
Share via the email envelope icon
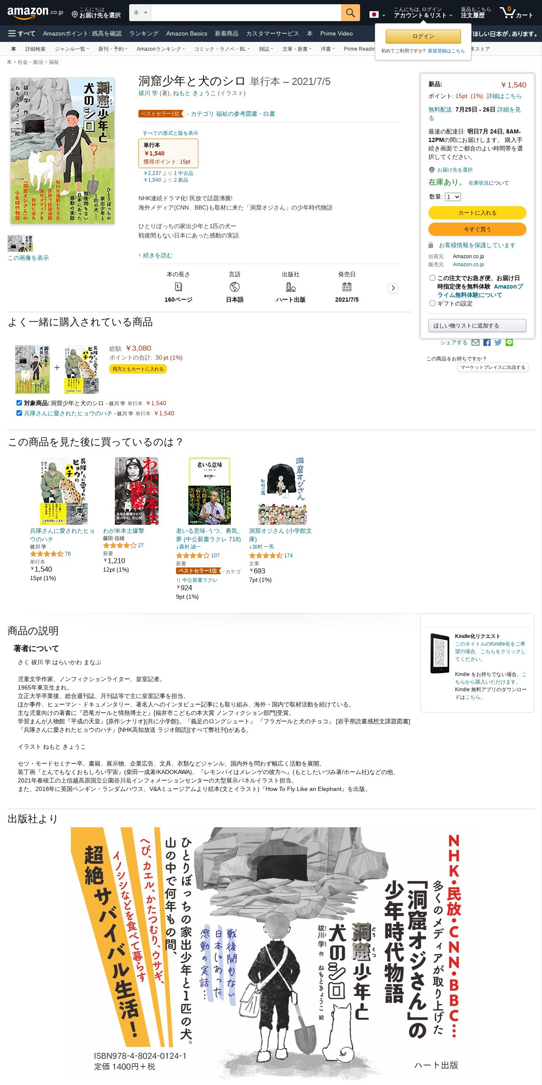pos(475,343)
